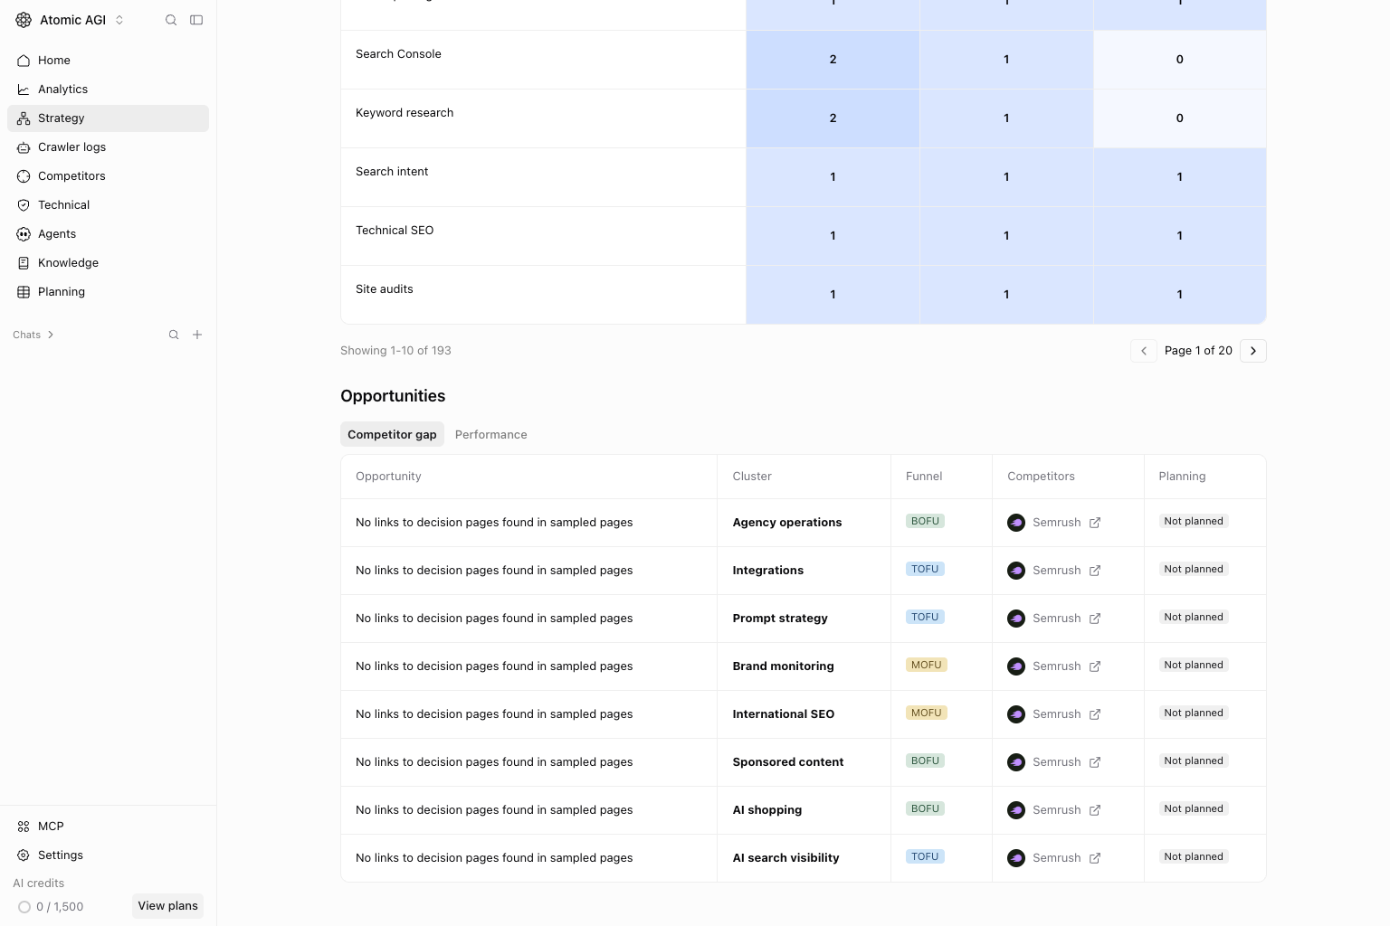1390x926 pixels.
Task: Click previous page arrow in pagination
Action: [1144, 351]
